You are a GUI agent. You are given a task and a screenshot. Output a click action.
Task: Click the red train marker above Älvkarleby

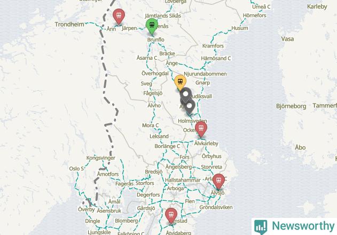(x=201, y=129)
